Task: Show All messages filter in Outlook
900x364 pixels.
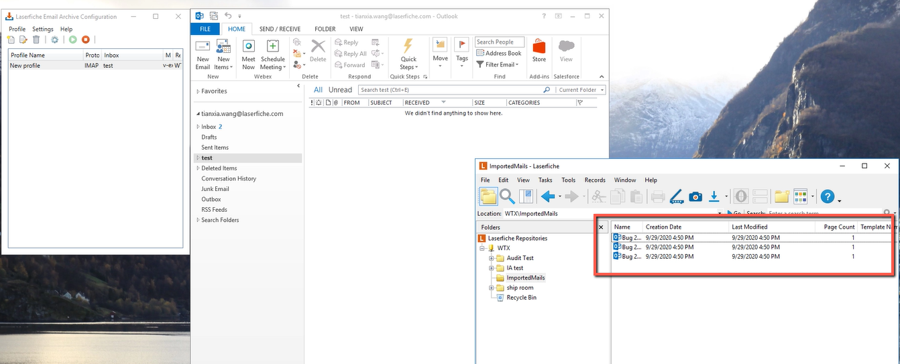Action: (318, 90)
